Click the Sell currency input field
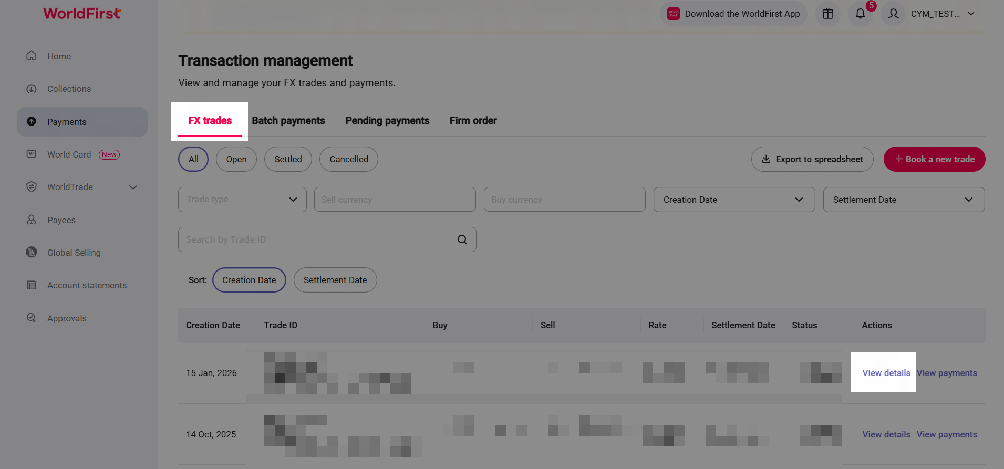 [x=395, y=200]
